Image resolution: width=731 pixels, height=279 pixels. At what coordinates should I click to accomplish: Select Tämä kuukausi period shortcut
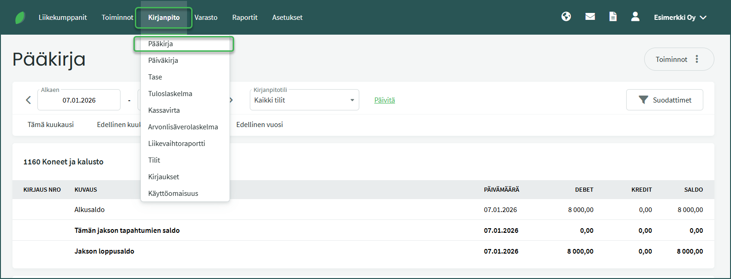point(51,125)
